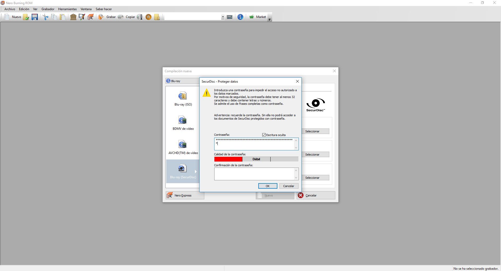Open the Herramientas menu
The image size is (501, 271).
(x=67, y=9)
